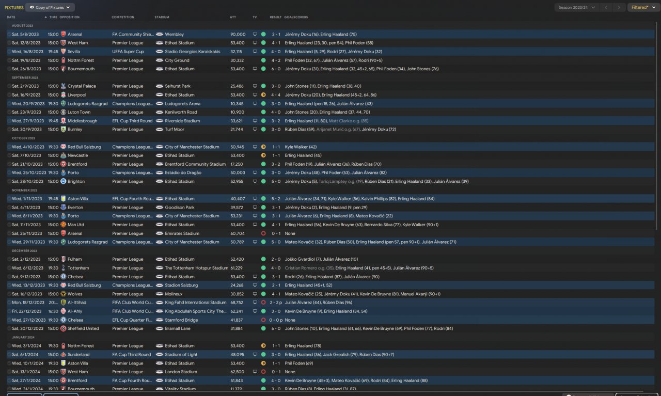Screen dimensions: 661x396
Task: Click the '6 - 0' result against Sheffield United
Action: coord(276,328)
